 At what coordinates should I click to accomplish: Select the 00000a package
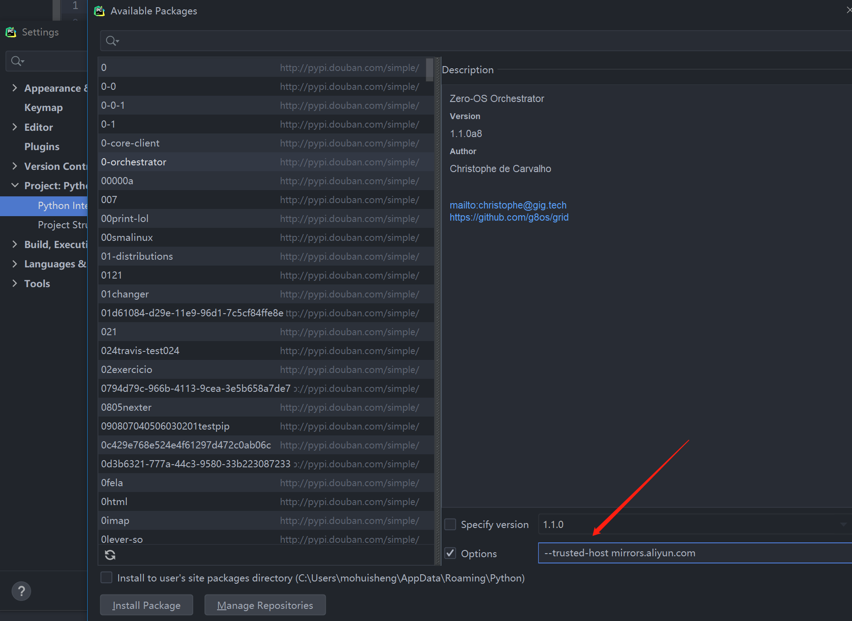click(x=266, y=181)
